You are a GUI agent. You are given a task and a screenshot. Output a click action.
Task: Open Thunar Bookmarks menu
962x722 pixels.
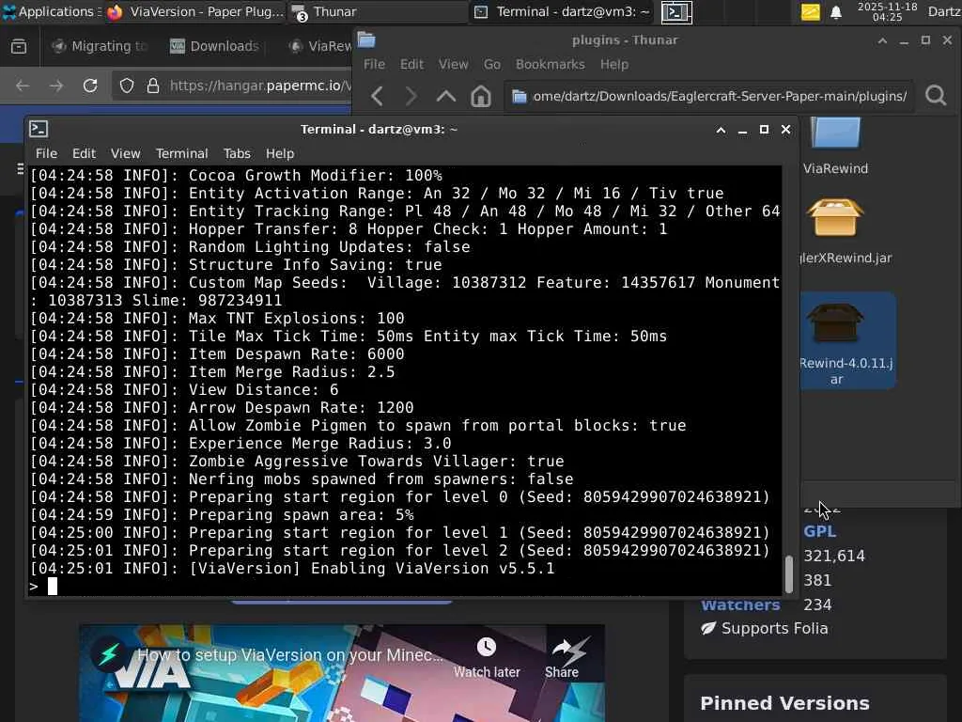coord(551,65)
